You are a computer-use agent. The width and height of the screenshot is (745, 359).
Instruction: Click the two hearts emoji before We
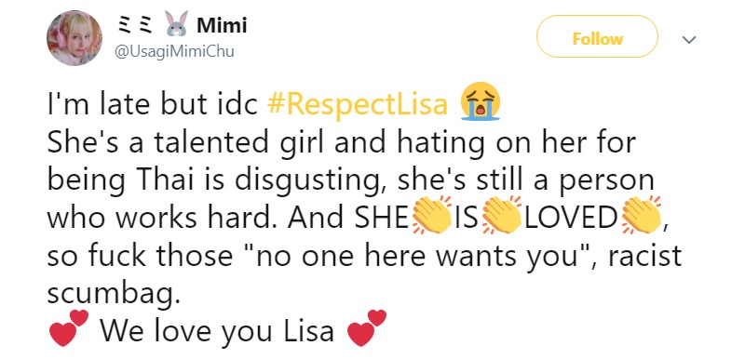coord(69,328)
